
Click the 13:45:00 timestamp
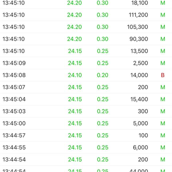(14, 123)
